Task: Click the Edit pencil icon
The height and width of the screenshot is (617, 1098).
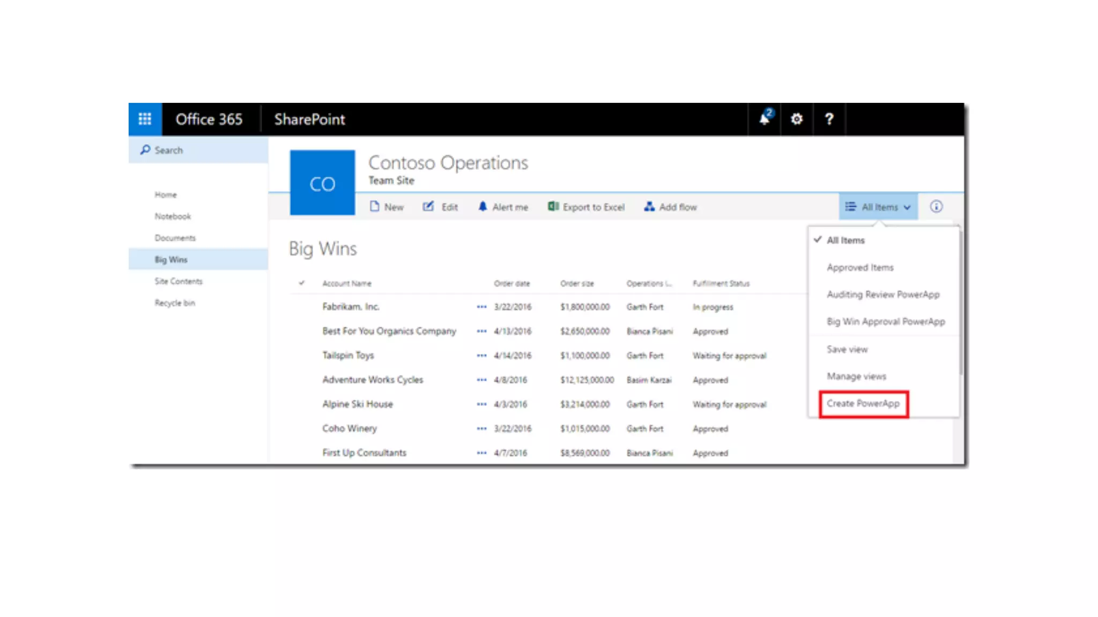Action: tap(428, 207)
